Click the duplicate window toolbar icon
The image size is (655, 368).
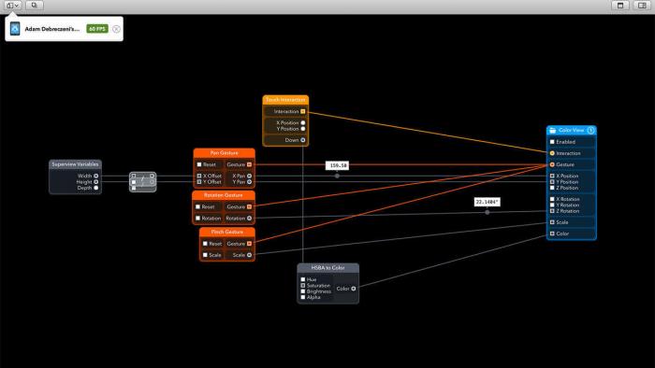[35, 6]
